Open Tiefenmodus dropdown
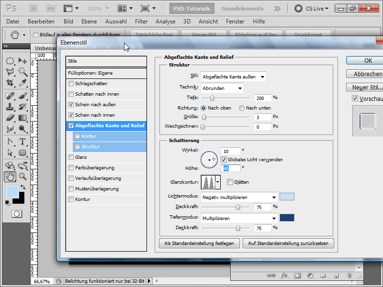 239,218
